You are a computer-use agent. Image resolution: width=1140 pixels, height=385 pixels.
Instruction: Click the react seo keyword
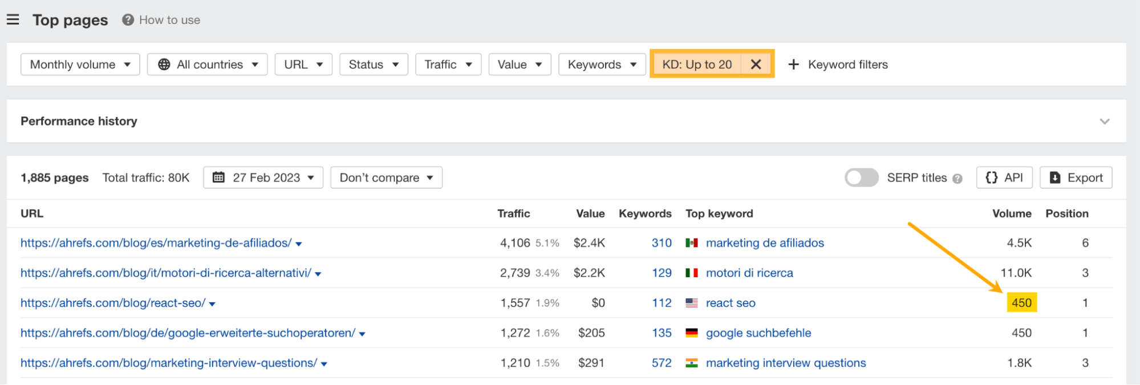731,303
